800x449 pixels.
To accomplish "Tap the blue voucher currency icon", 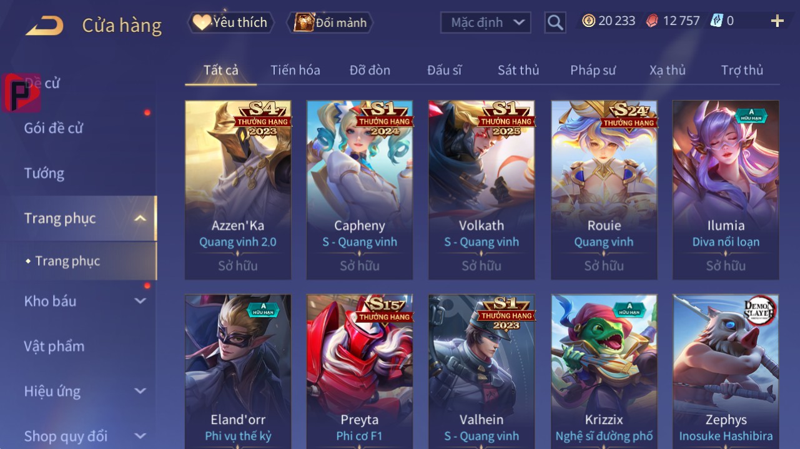I will point(716,21).
